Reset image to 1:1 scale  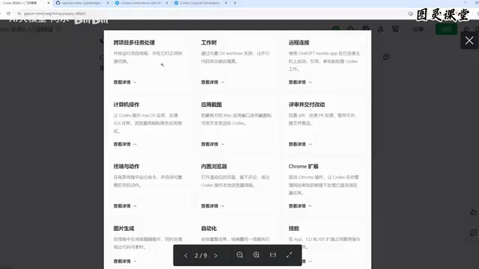272,255
